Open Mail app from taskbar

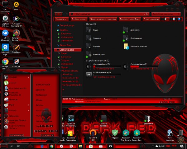tap(101, 146)
